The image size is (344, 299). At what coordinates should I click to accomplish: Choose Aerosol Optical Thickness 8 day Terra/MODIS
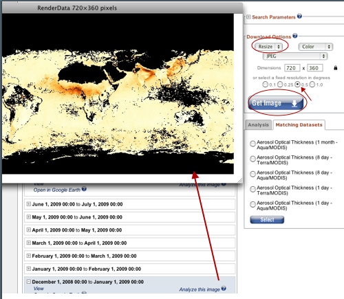coord(252,159)
